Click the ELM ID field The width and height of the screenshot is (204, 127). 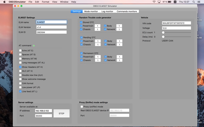(x=52, y=32)
